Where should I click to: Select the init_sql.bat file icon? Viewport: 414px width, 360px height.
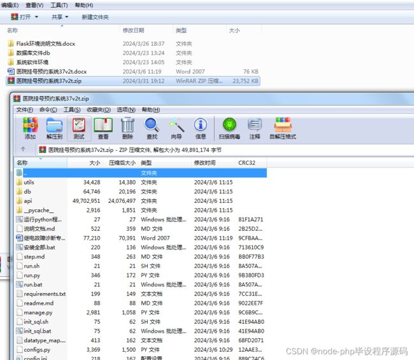[x=19, y=331]
